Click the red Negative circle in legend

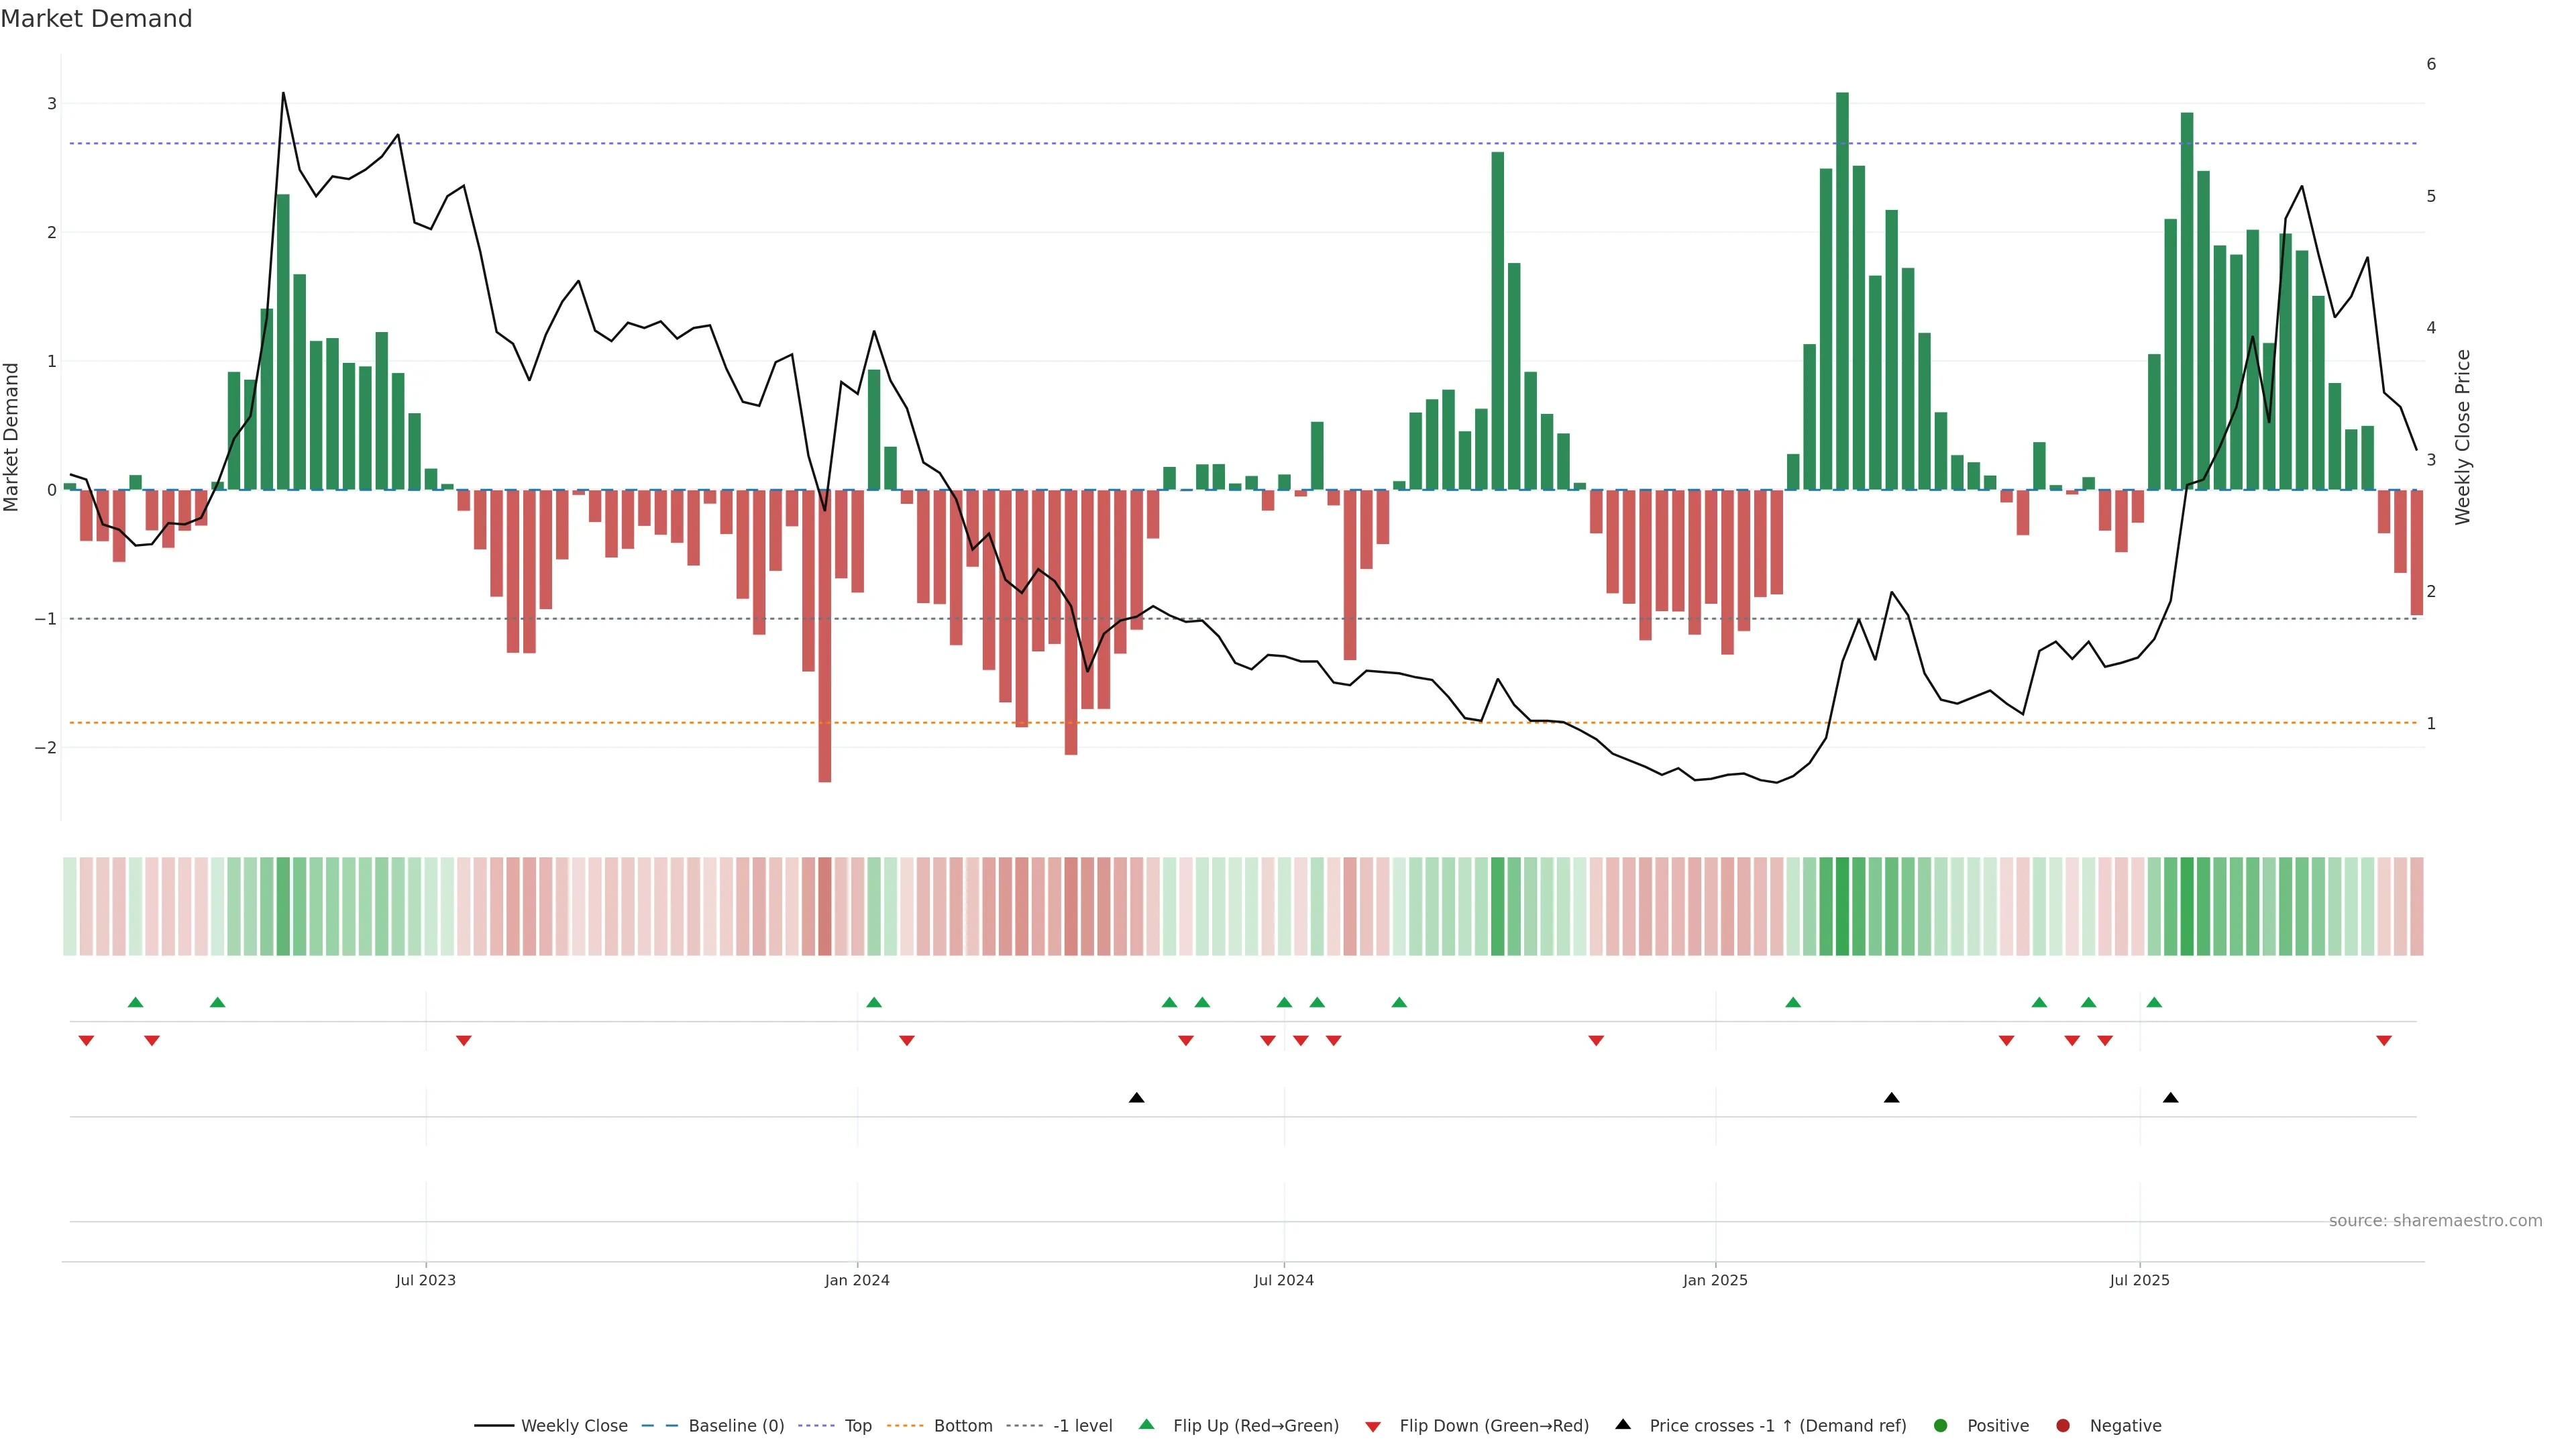click(x=2063, y=1425)
